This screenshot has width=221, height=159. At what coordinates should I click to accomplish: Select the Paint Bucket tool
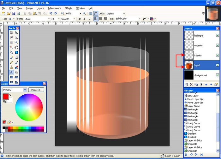11,52
